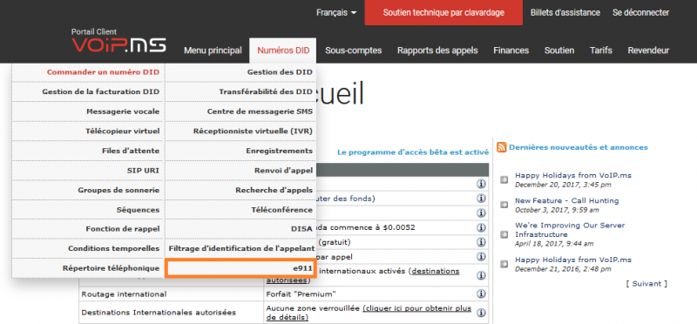Choose Répertoire téléphonique menu entry

88,268
